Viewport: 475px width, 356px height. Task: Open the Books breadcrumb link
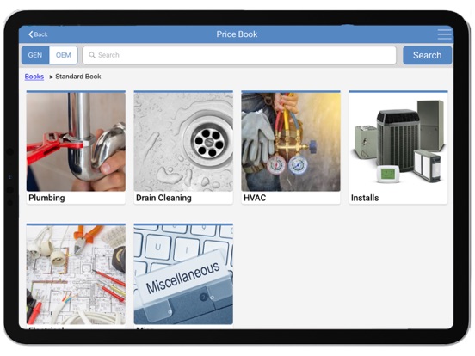[x=34, y=77]
